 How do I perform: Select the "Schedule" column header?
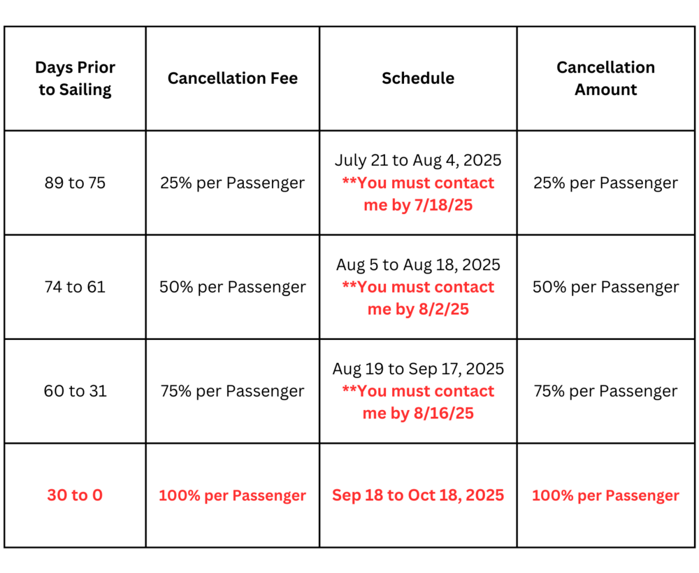pos(418,78)
